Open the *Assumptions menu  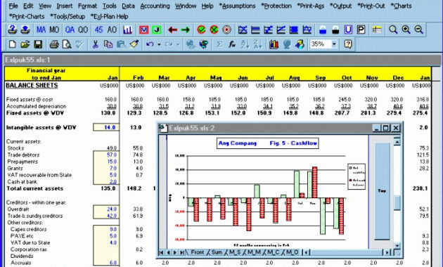(237, 6)
